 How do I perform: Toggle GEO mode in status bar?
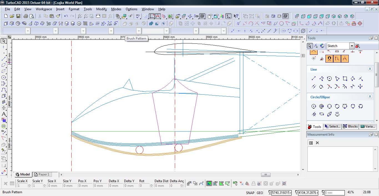click(260, 193)
